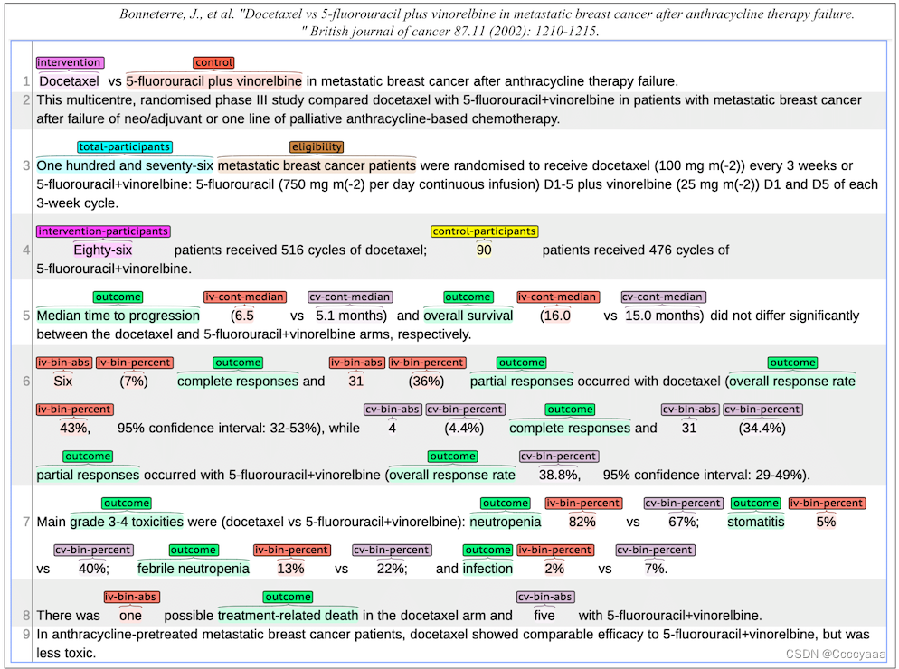This screenshot has height=669, width=899.
Task: Click the outcome label above 'febrile neutropenia'
Action: tap(194, 550)
